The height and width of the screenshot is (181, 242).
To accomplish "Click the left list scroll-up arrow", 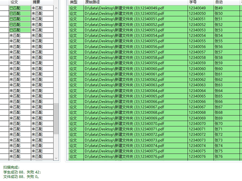I will pos(56,8).
